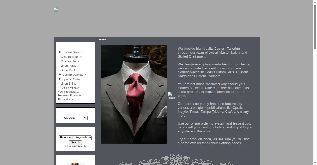Focus the search keywords input field
317x165 pixels.
75,137
